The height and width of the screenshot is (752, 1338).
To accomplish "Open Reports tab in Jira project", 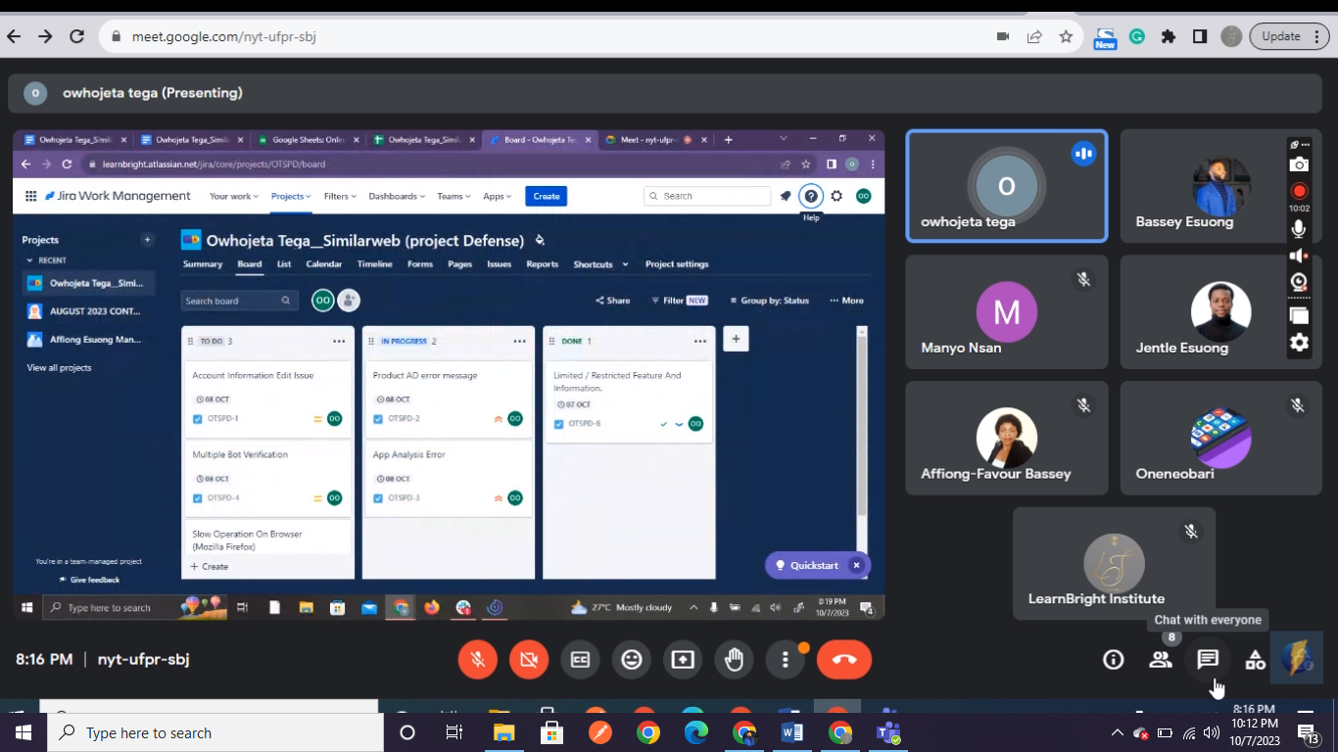I will tap(543, 264).
